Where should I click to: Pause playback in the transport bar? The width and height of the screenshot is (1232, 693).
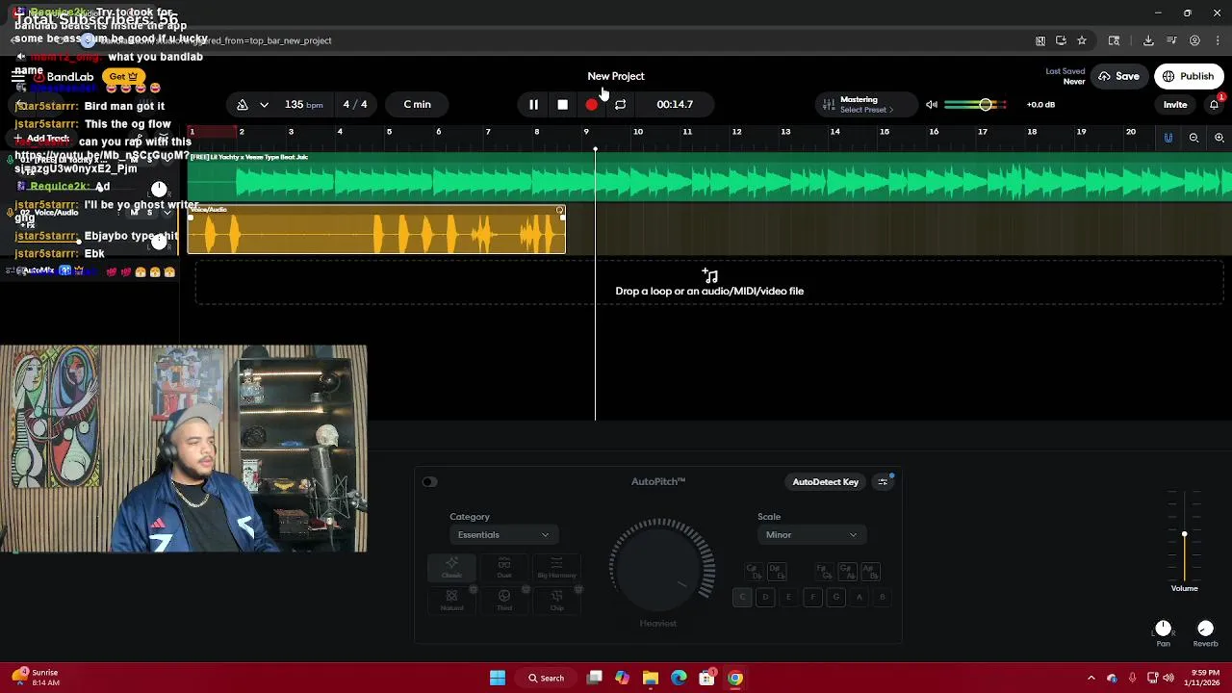coord(533,104)
